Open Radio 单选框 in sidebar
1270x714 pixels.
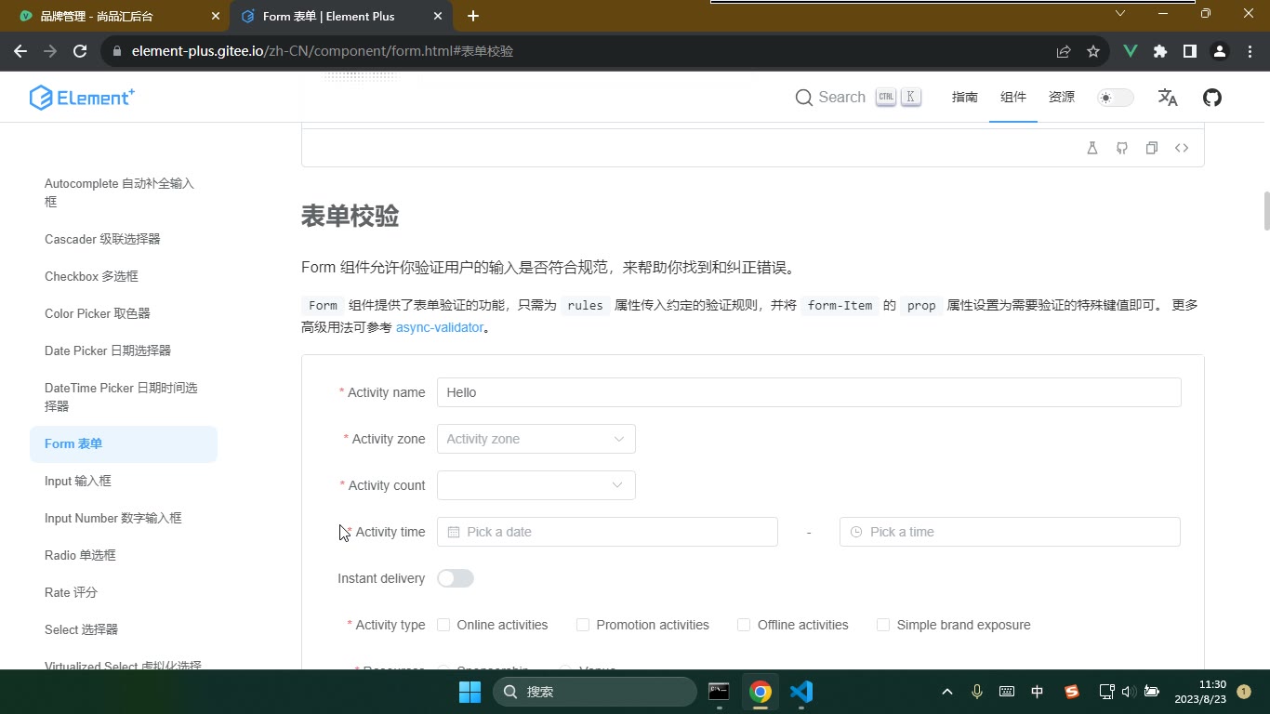coord(123,555)
